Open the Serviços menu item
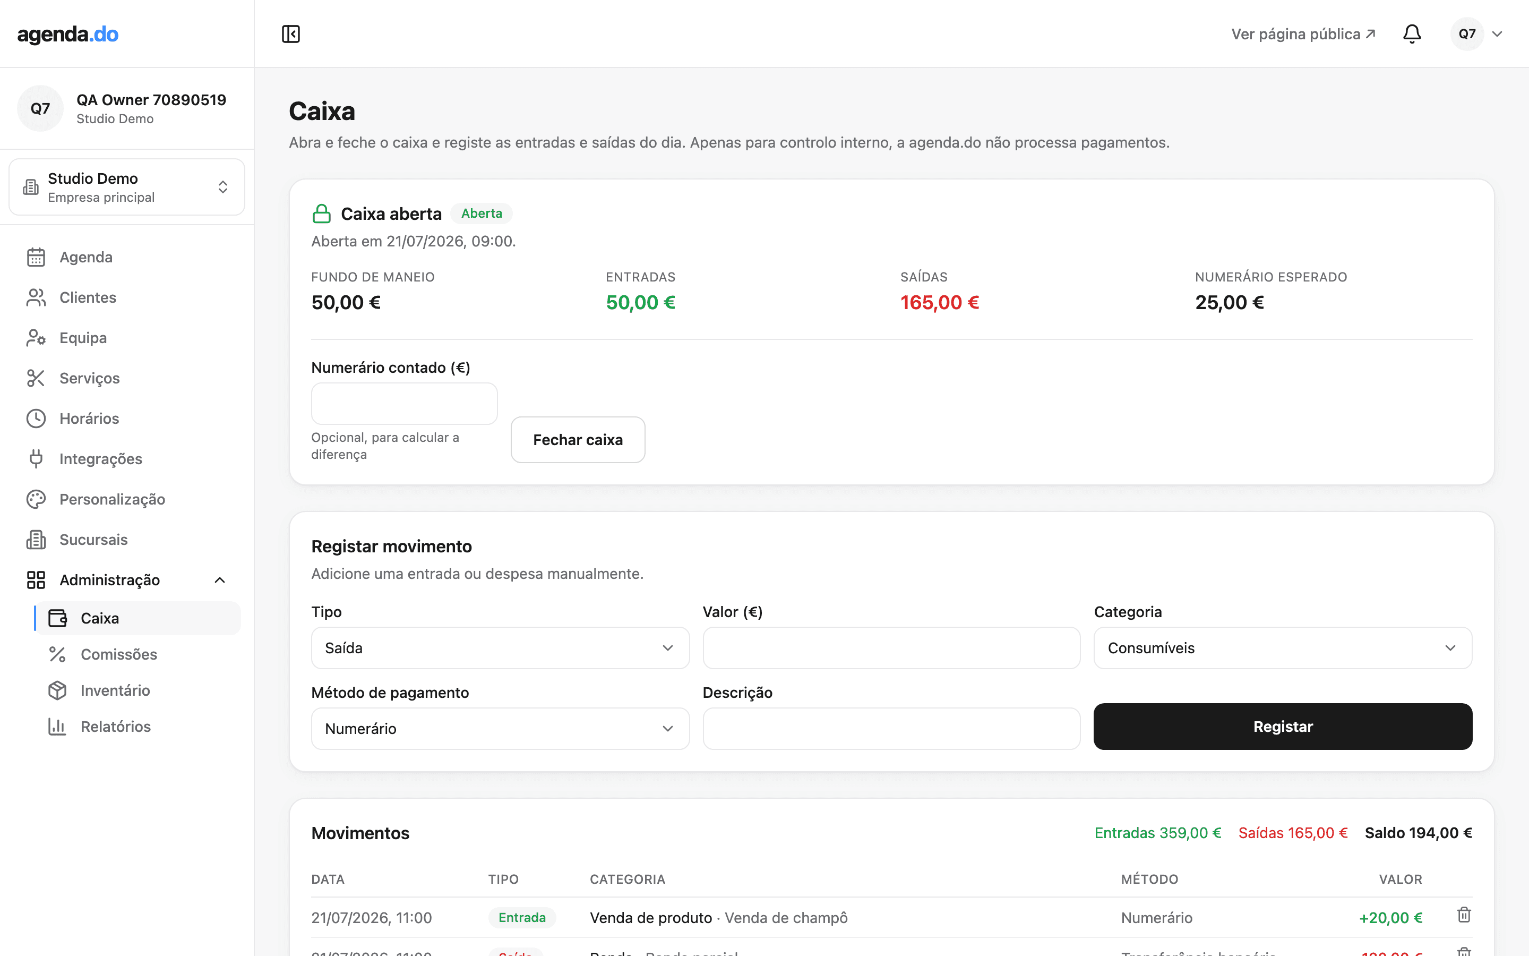This screenshot has width=1529, height=956. (x=90, y=378)
